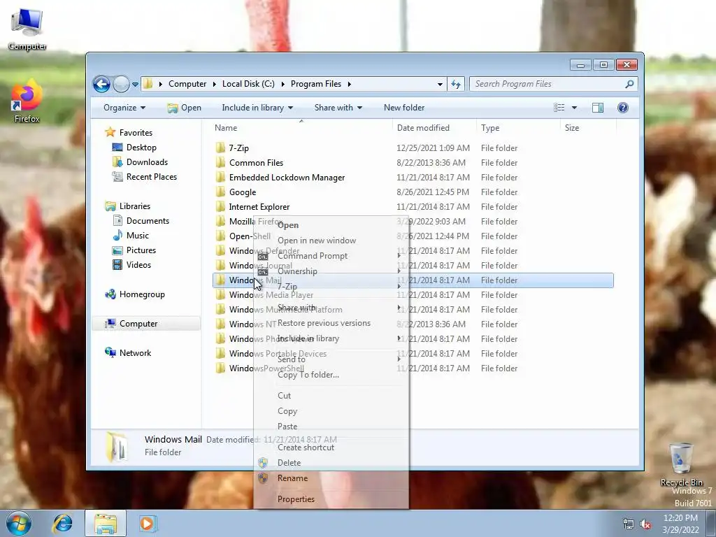Open the view options dropdown arrow
Image resolution: width=716 pixels, height=537 pixels.
click(x=574, y=108)
